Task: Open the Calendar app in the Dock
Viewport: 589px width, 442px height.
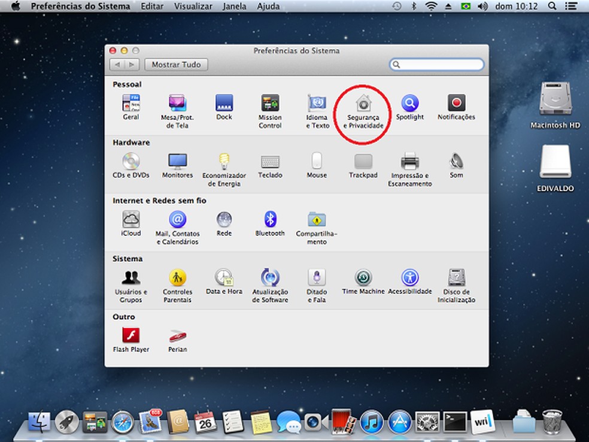Action: [x=205, y=422]
